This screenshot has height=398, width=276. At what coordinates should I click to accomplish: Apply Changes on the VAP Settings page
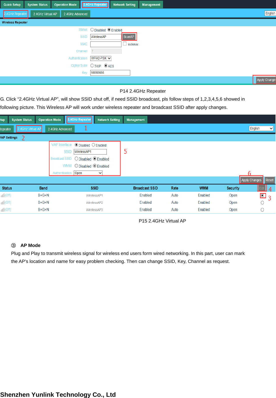coord(251,180)
